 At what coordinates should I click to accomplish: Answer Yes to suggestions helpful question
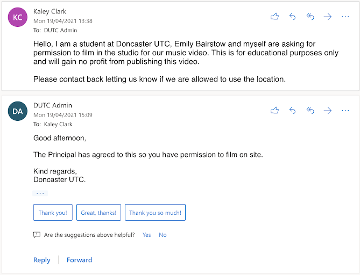coord(147,235)
